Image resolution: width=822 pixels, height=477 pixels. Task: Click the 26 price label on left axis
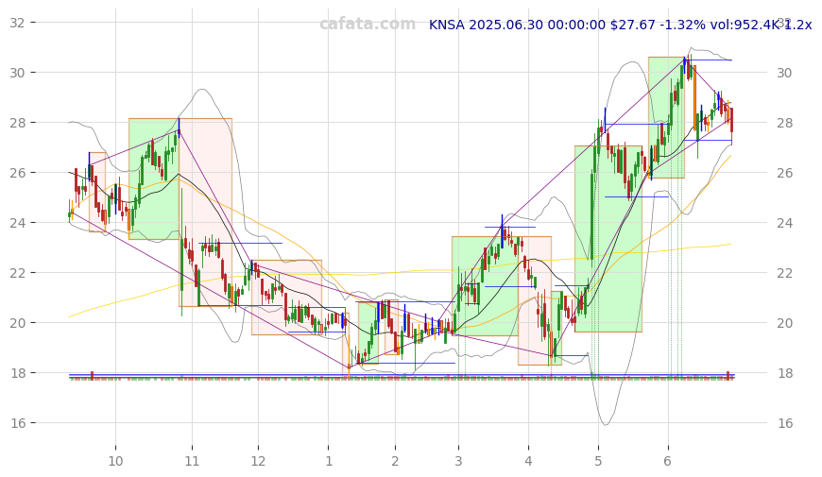17,173
